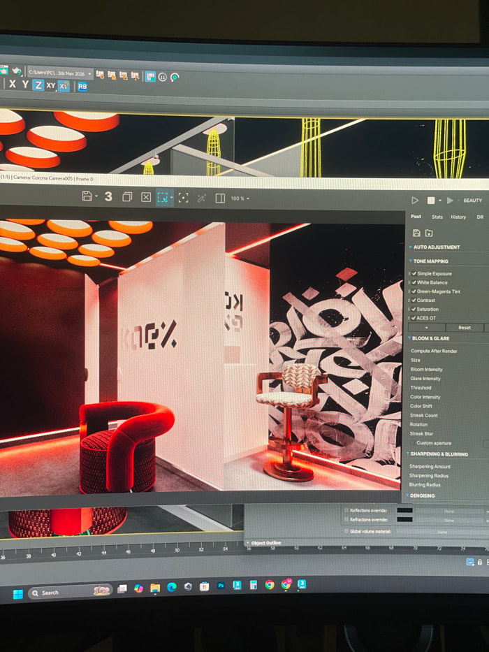
Task: Click the third orange render toolbar icon
Action: (124, 75)
